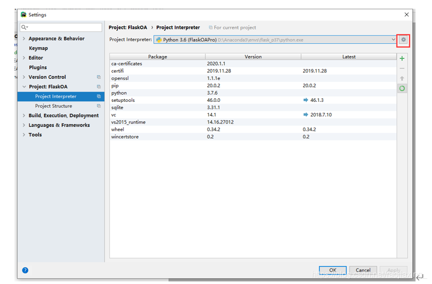Click version value 1.1.1e
432x284 pixels.
coord(214,78)
